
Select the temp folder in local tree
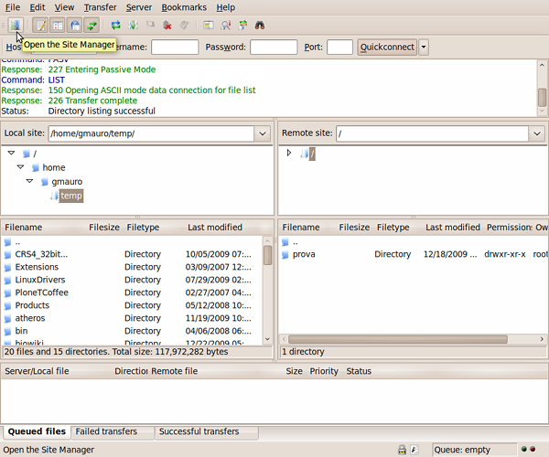coord(71,196)
